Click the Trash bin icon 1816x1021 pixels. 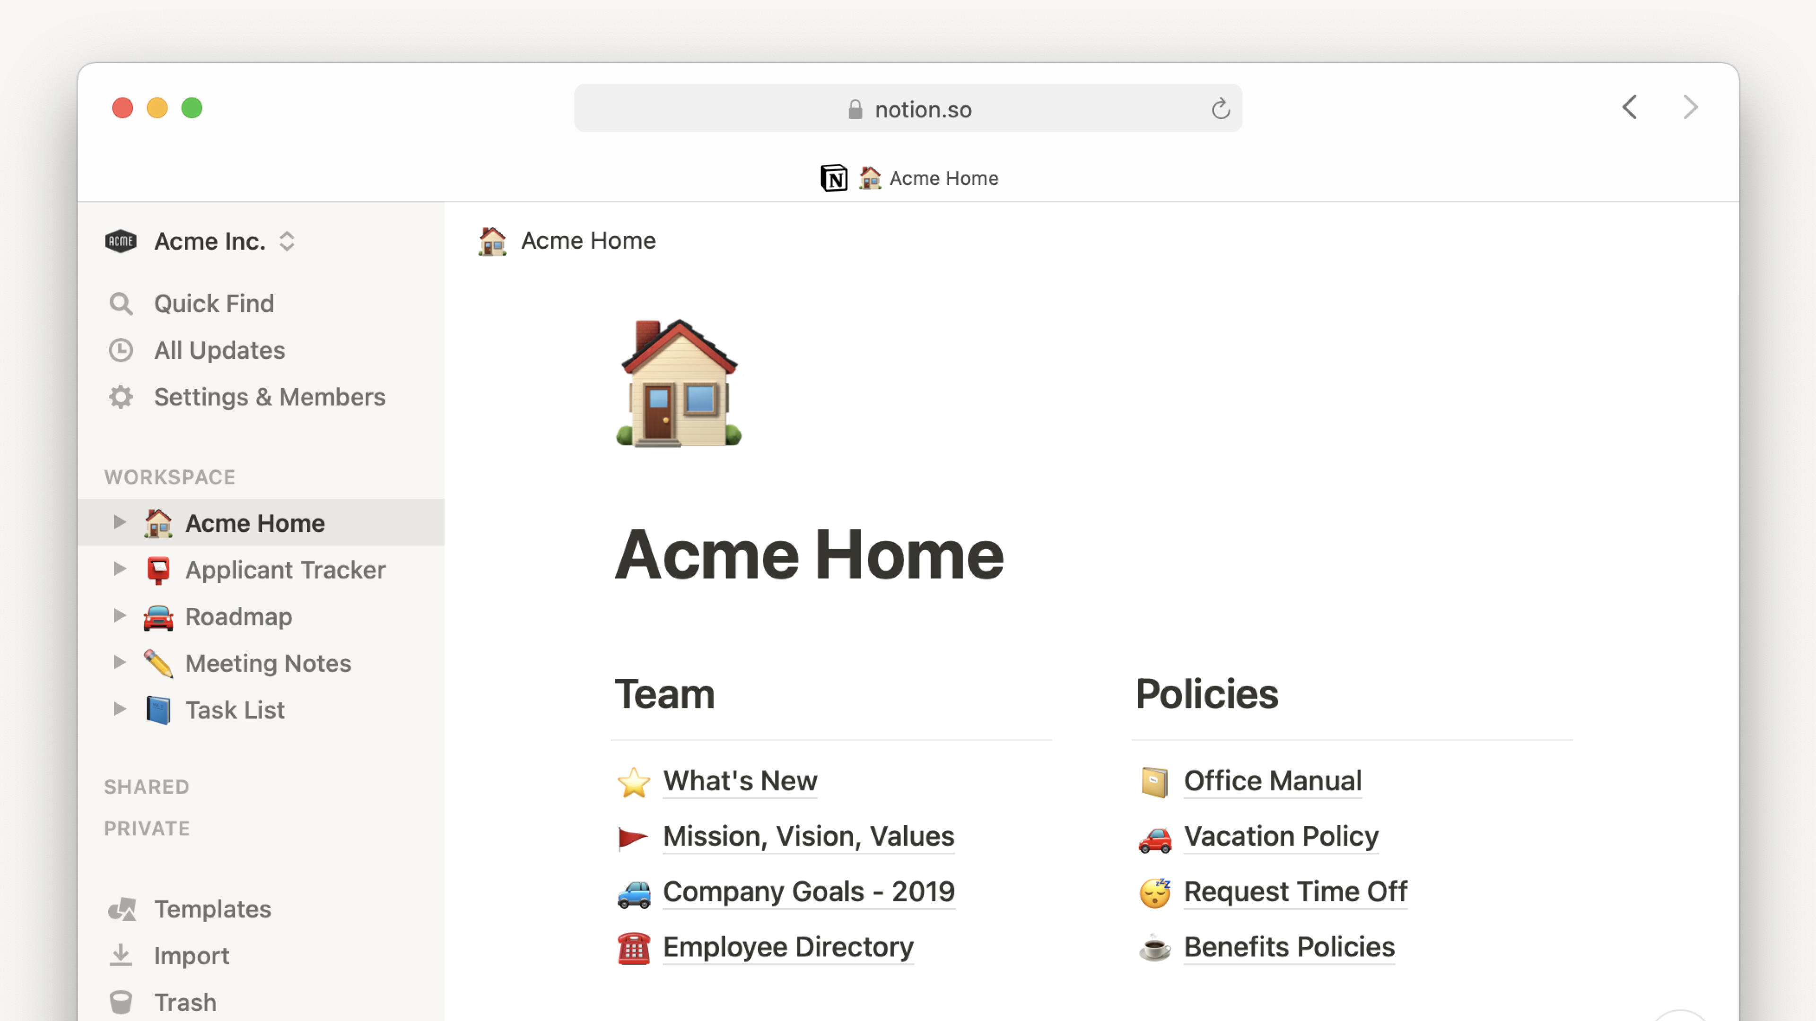(x=122, y=1001)
